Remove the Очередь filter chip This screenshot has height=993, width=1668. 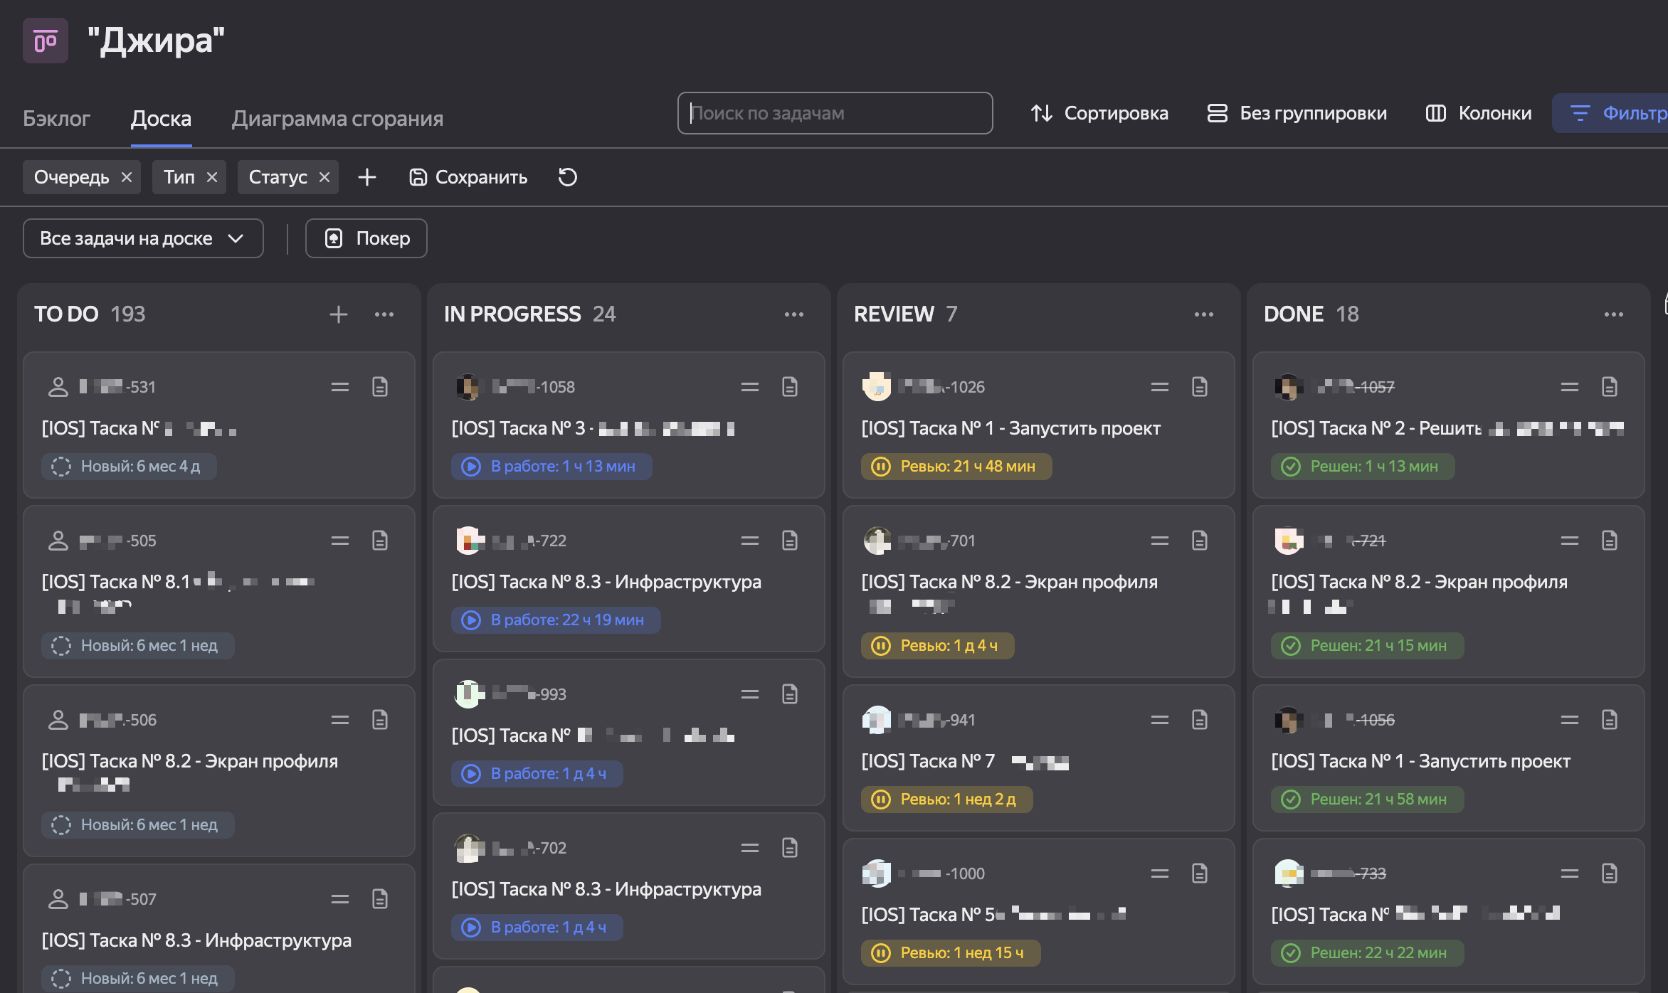(127, 177)
